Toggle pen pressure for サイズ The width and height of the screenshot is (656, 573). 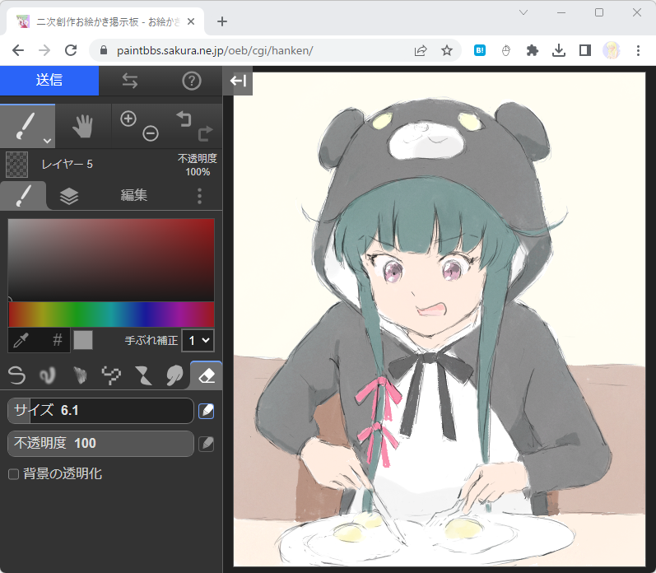pos(206,411)
